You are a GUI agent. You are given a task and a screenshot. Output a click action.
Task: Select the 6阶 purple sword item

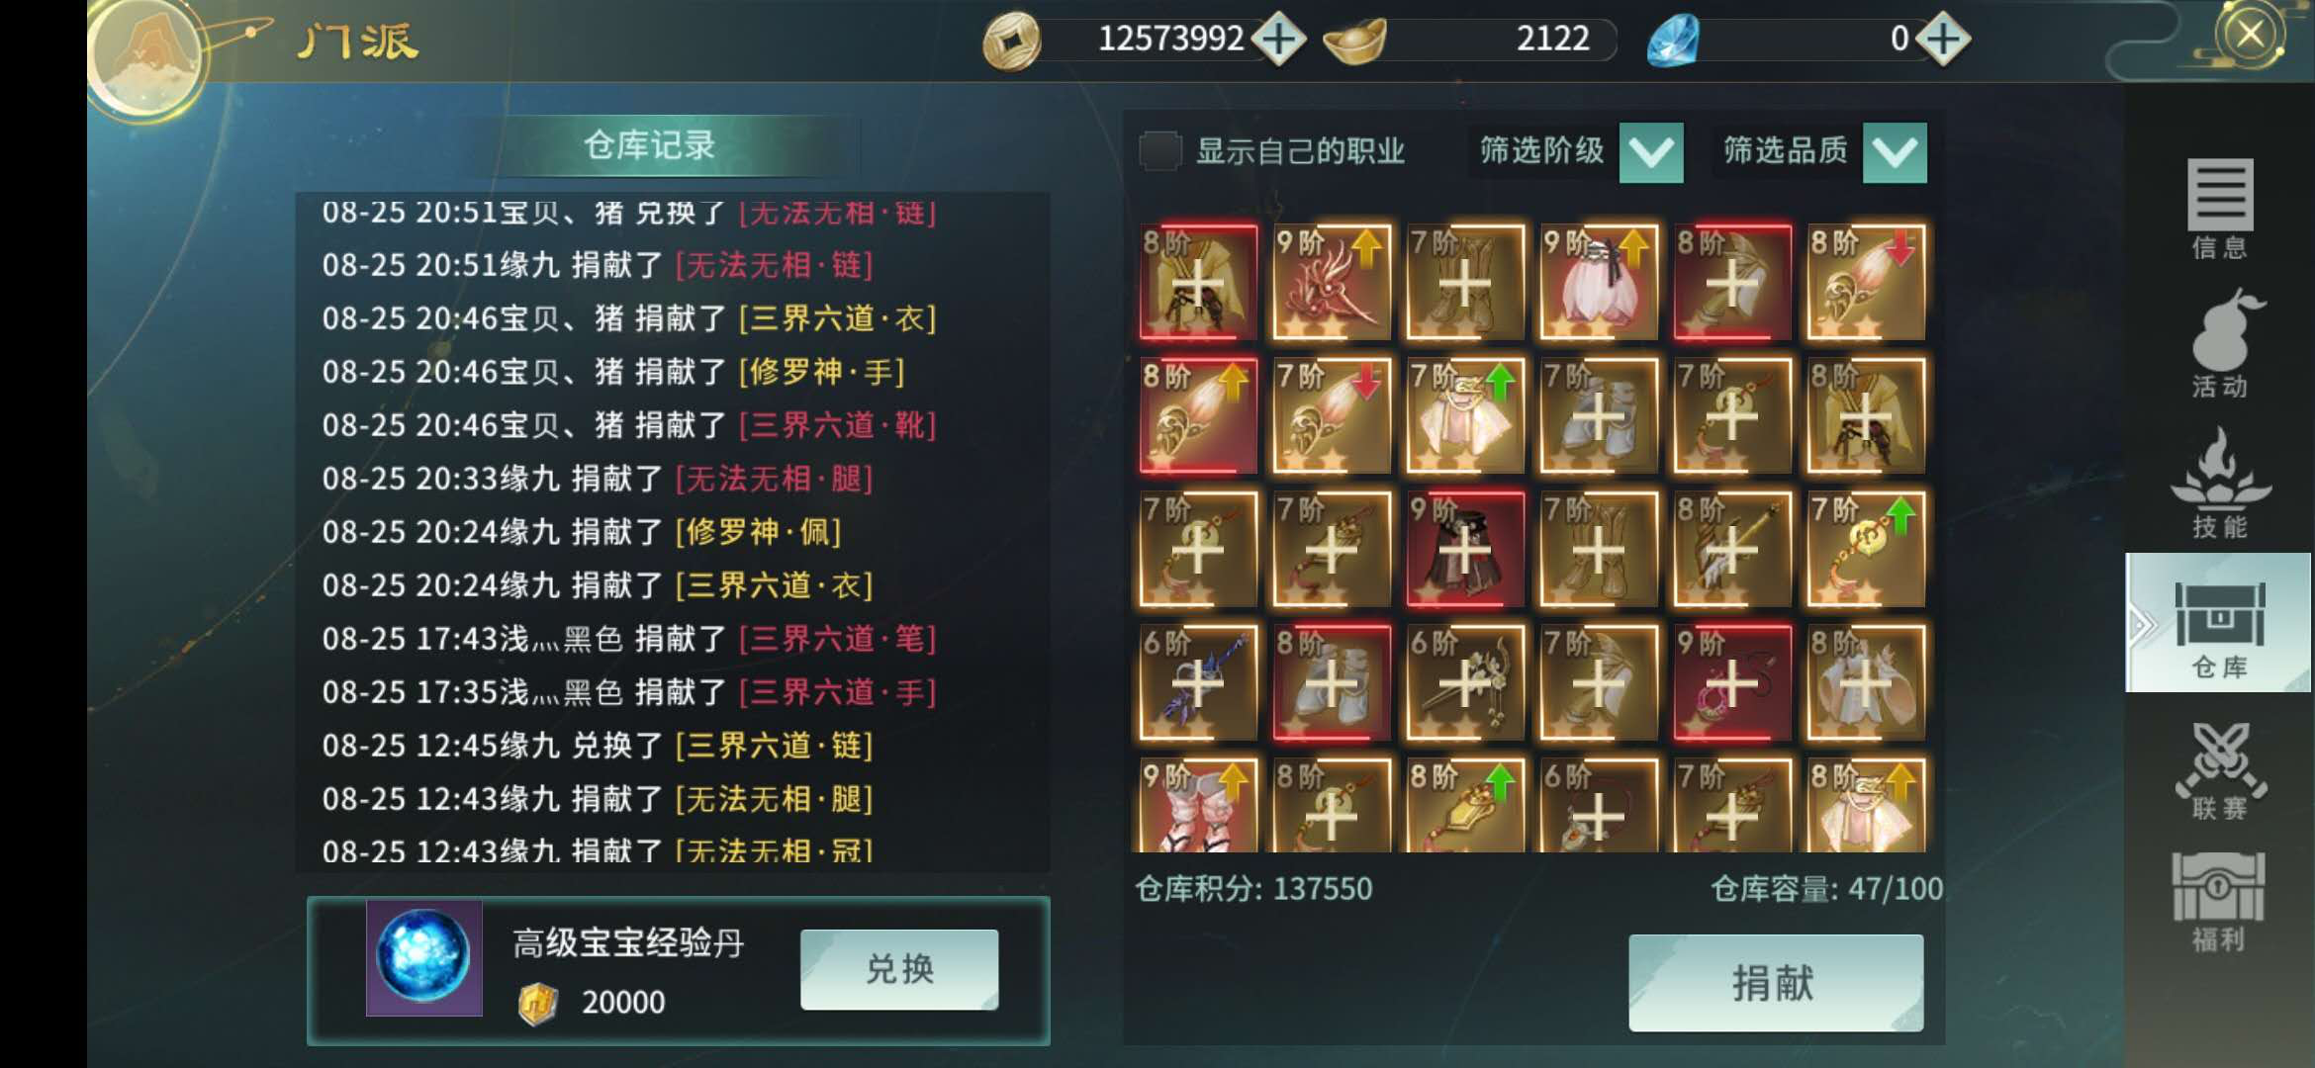(1198, 682)
